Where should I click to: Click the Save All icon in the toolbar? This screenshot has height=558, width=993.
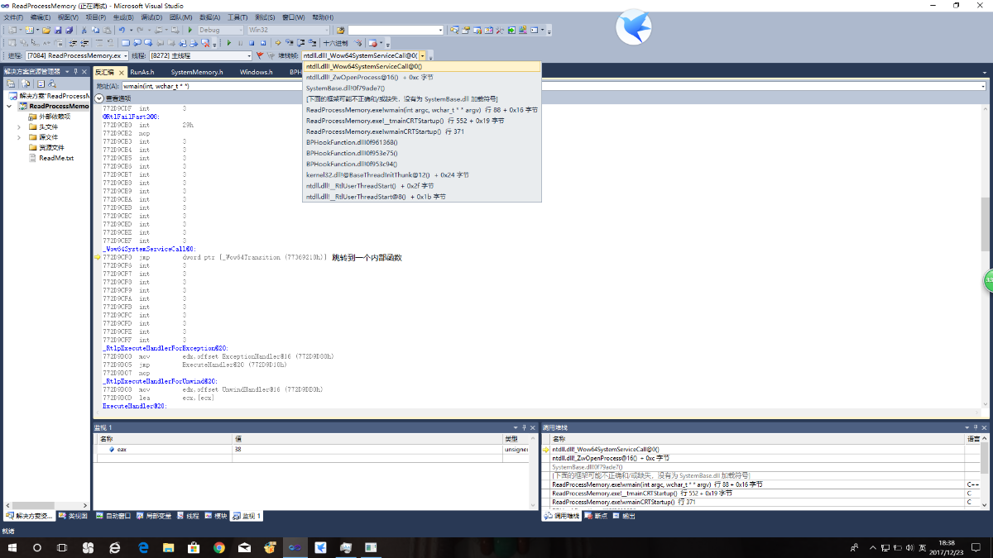68,30
